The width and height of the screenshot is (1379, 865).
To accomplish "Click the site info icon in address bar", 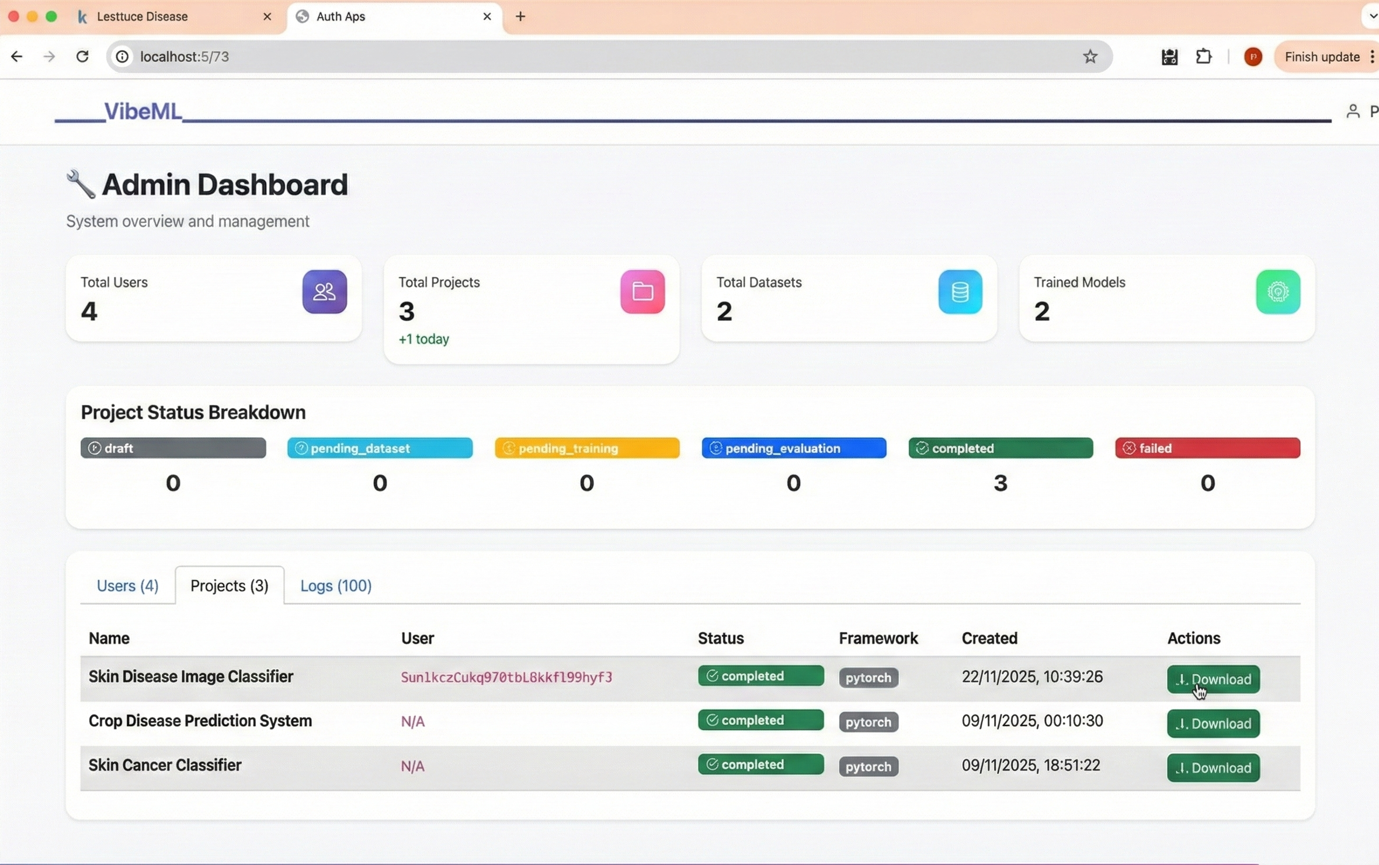I will click(x=122, y=57).
